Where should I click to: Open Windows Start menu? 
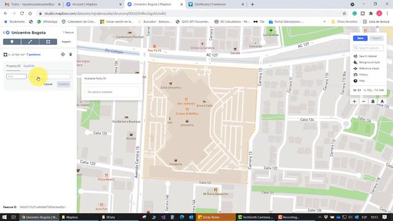(x=4, y=217)
